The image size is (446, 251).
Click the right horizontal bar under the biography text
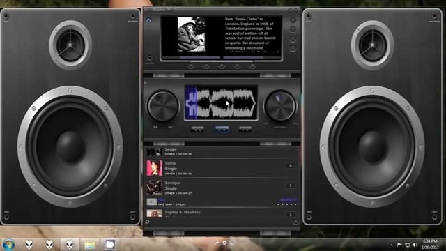click(x=252, y=57)
